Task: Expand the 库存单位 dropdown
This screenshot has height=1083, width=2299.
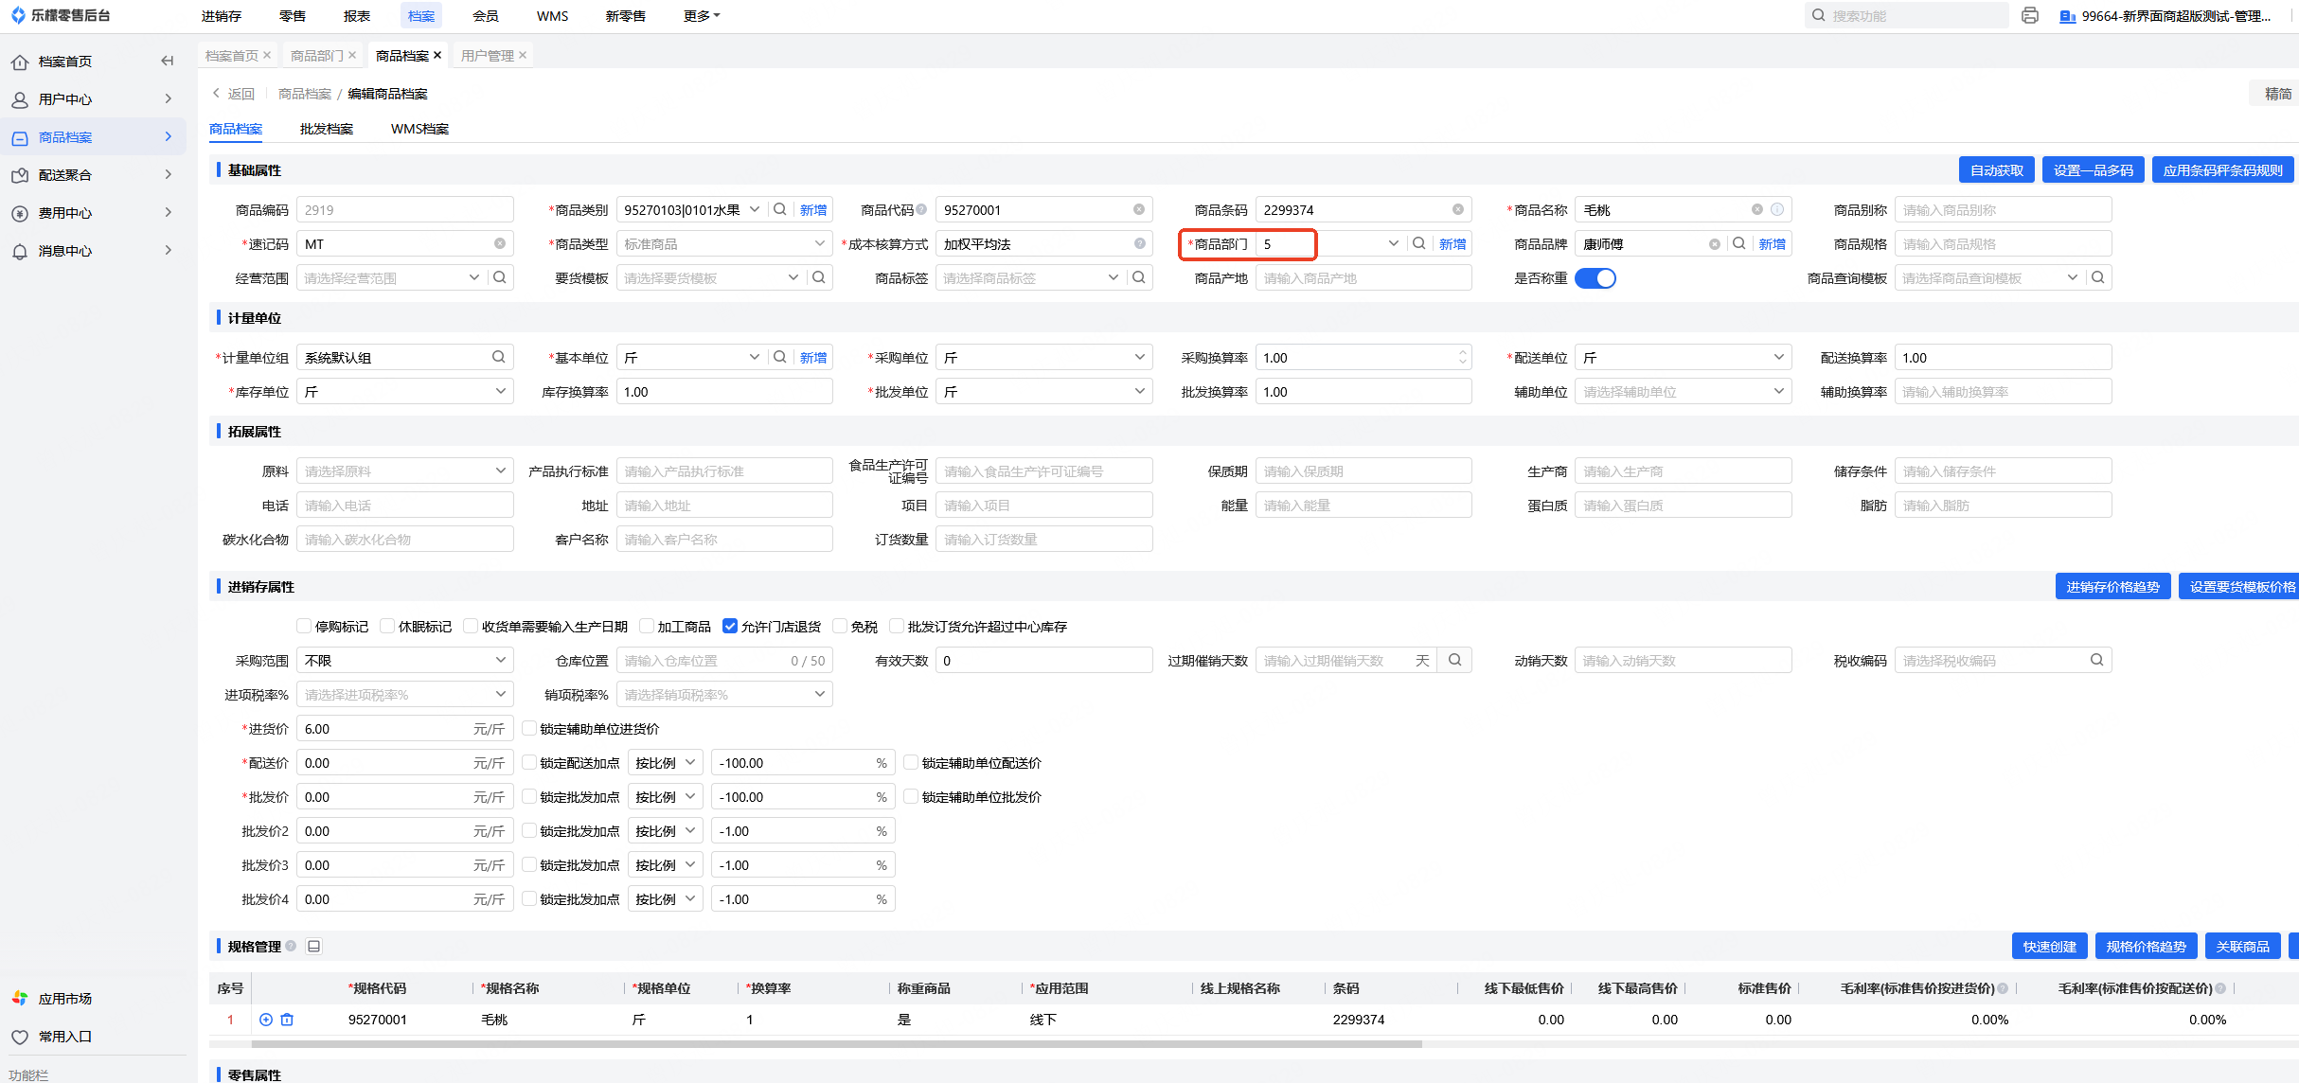Action: [404, 391]
